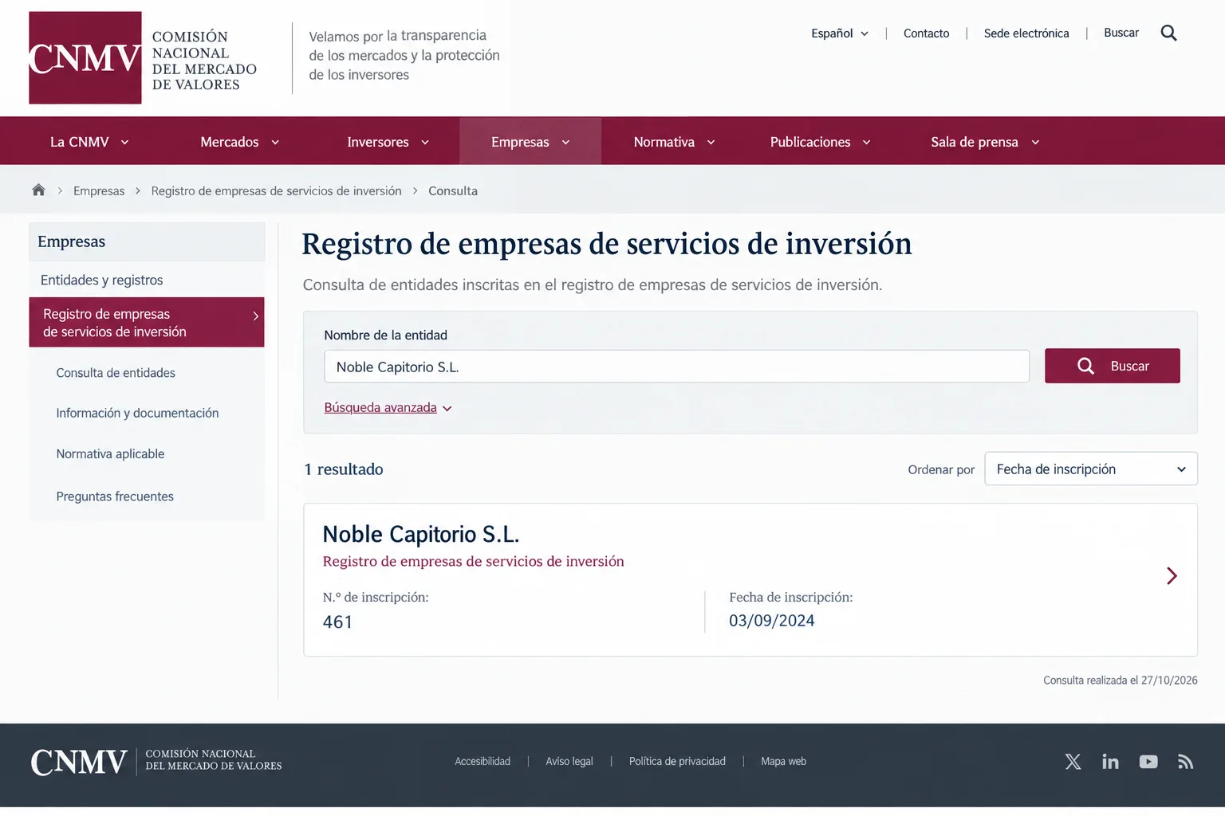Screen dimensions: 1225x816
Task: Click the Buscar text in top bar
Action: point(1121,33)
